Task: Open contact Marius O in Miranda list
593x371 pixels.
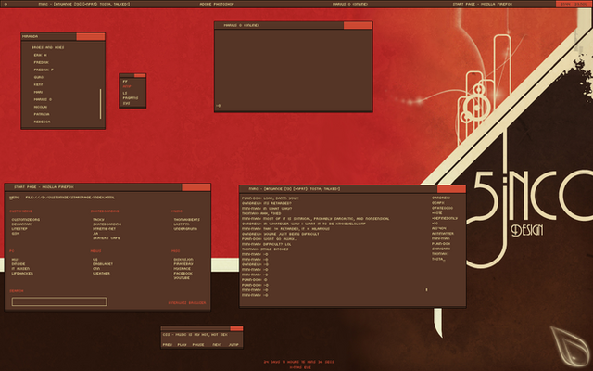Action: click(x=43, y=99)
